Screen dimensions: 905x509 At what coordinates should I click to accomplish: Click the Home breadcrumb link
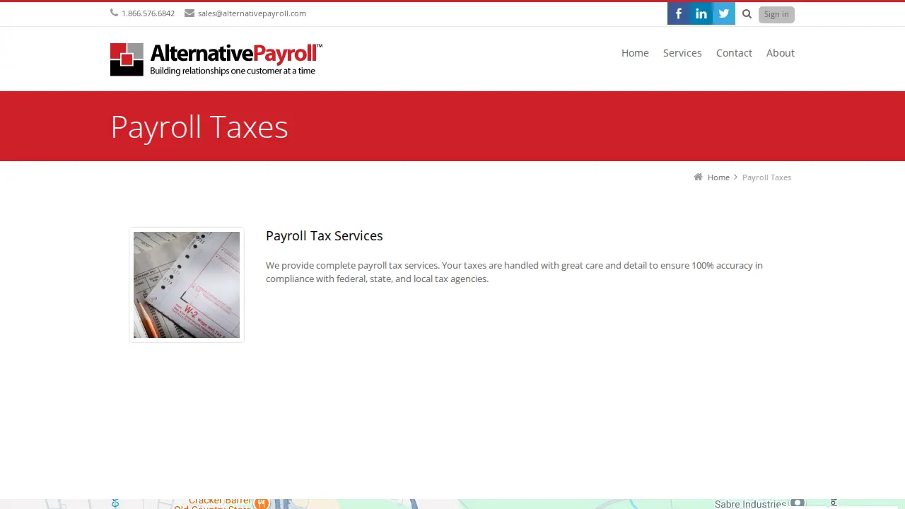pos(718,177)
